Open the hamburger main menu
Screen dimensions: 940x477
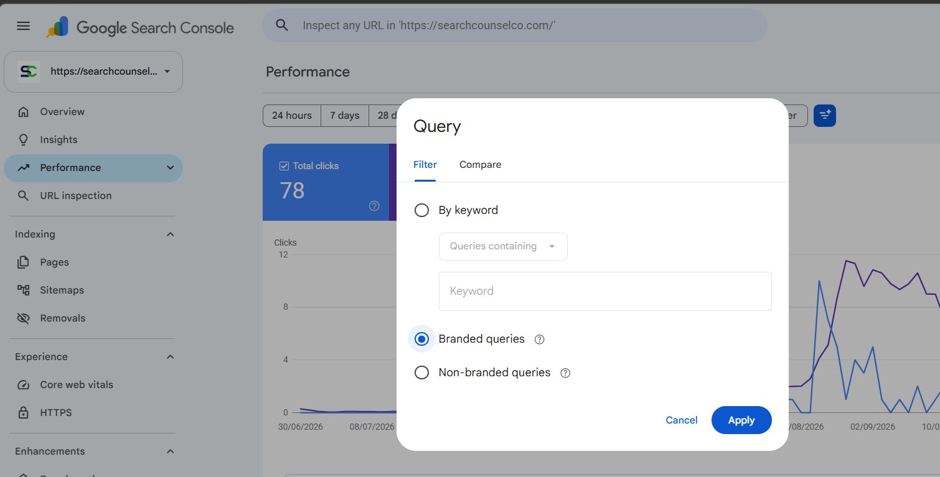pyautogui.click(x=23, y=25)
